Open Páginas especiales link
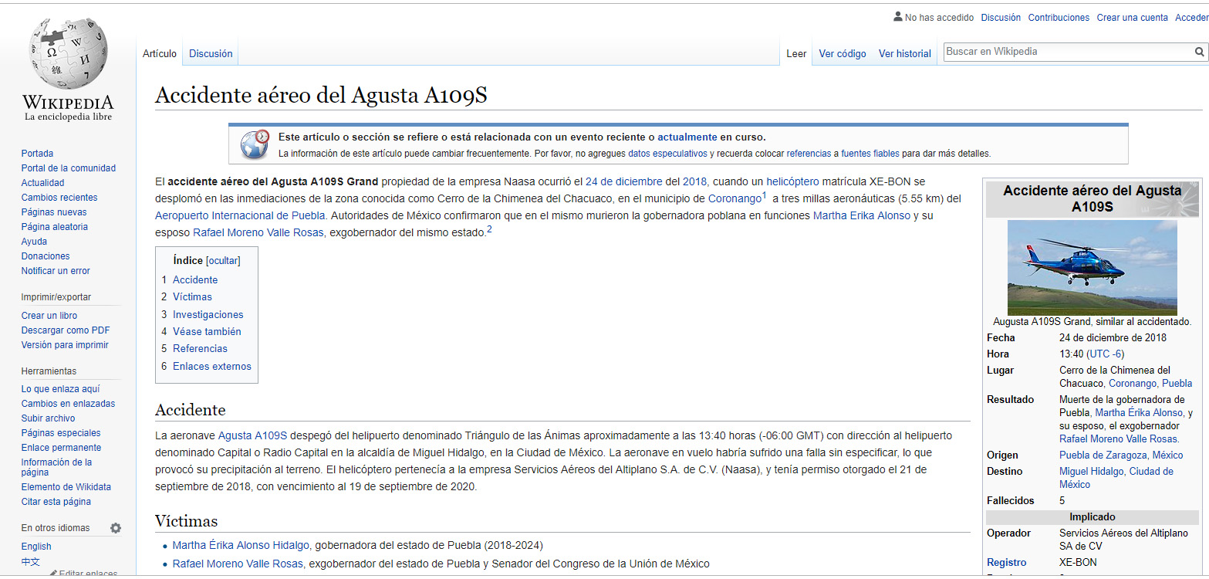 click(x=61, y=433)
